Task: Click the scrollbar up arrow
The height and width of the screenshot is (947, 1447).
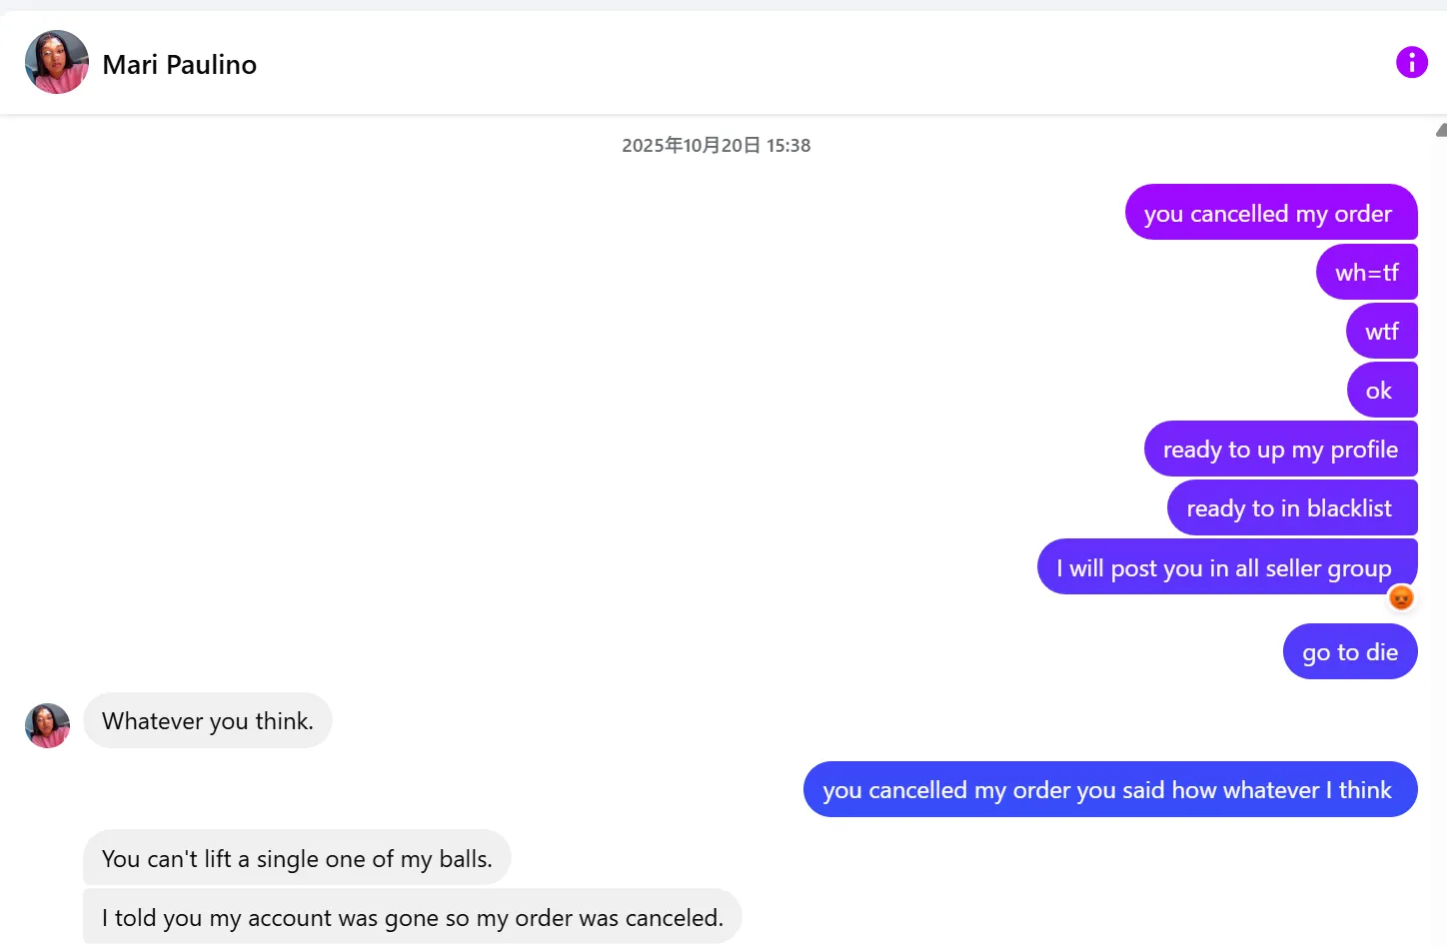Action: pyautogui.click(x=1441, y=130)
